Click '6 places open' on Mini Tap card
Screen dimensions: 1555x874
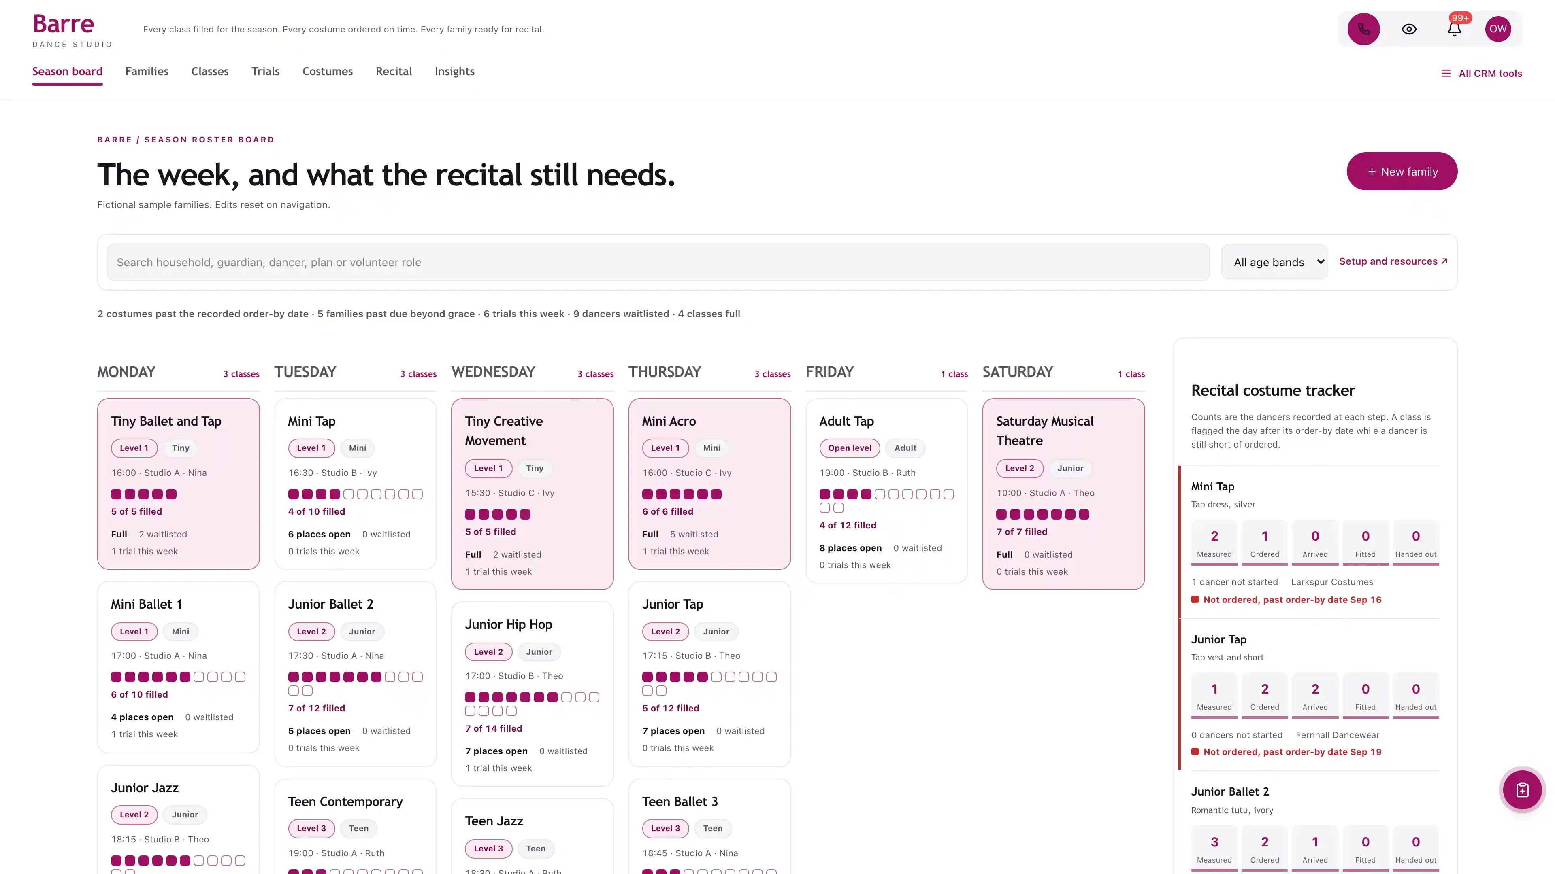pos(319,535)
